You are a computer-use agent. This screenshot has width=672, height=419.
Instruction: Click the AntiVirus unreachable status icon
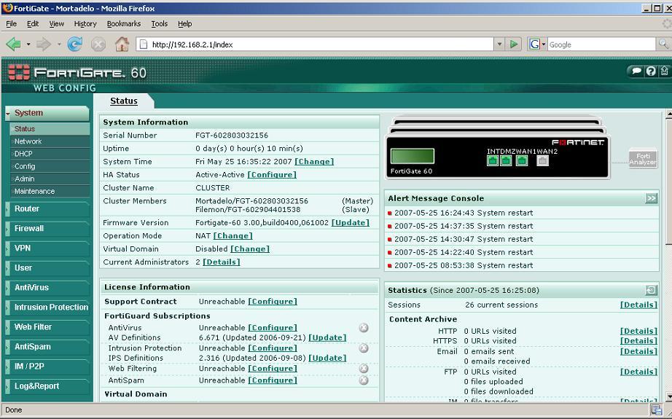[x=364, y=328]
